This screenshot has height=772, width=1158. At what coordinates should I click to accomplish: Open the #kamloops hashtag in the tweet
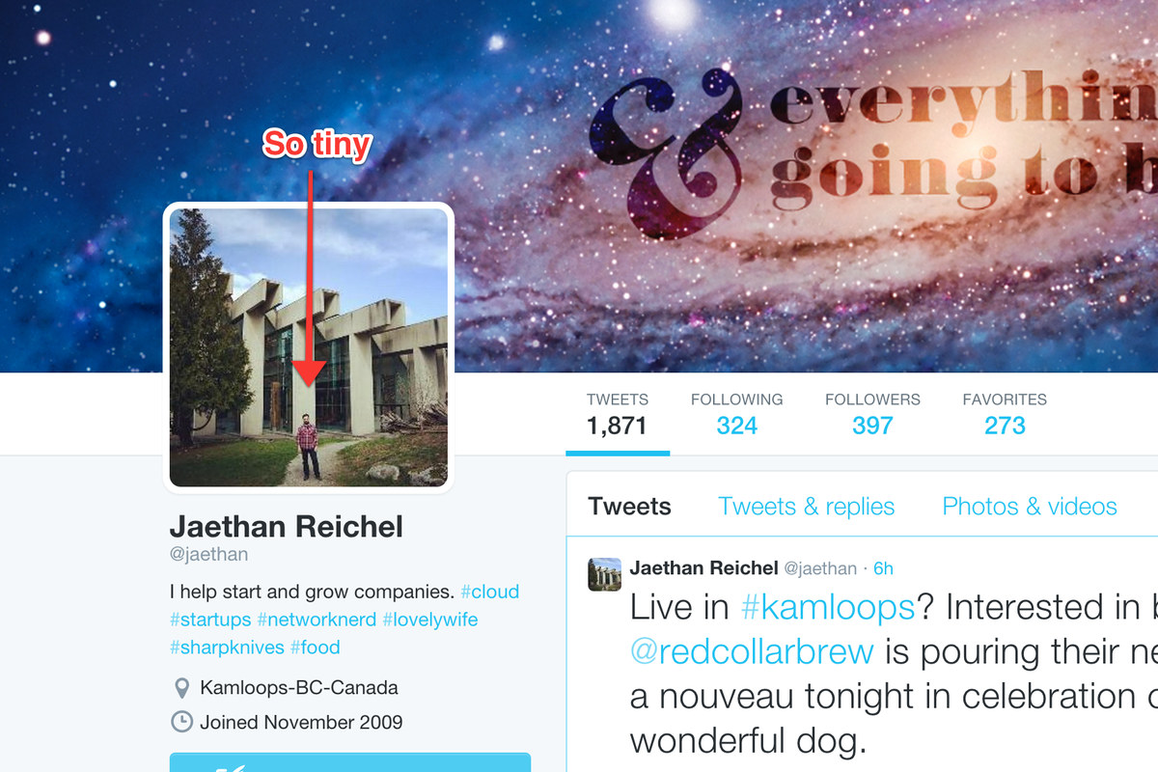click(x=828, y=607)
